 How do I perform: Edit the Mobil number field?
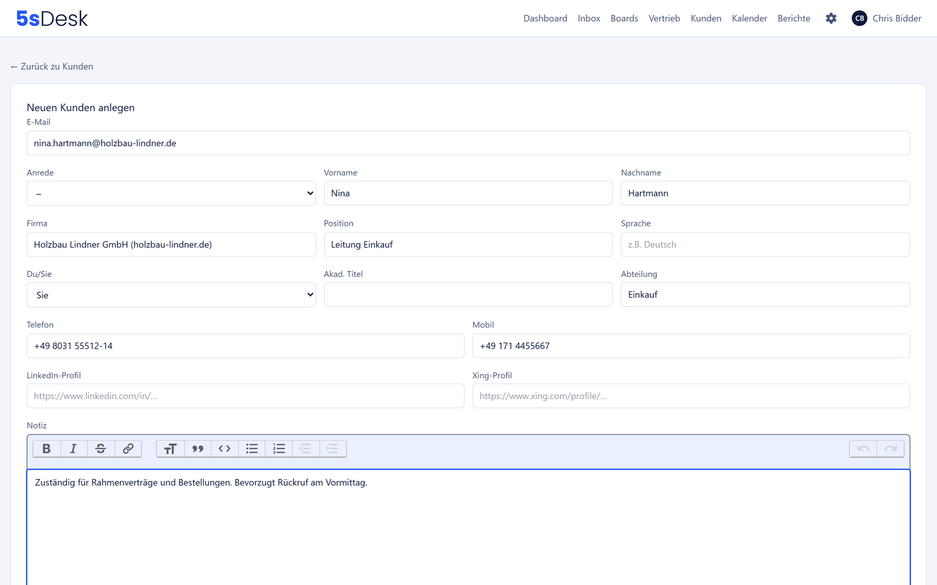click(691, 346)
